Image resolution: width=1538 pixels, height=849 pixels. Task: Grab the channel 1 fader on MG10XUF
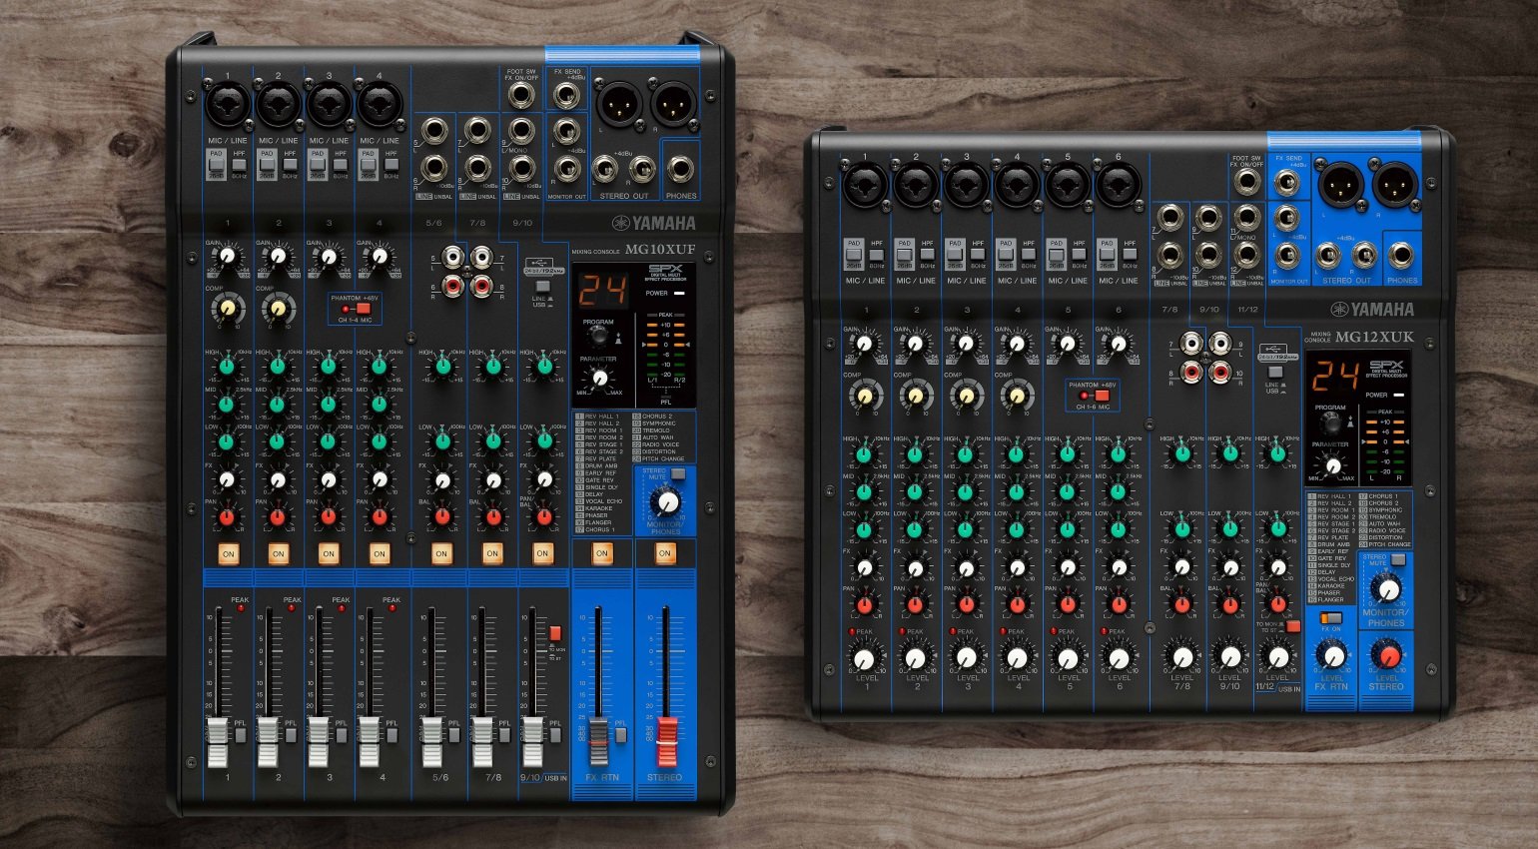click(218, 741)
